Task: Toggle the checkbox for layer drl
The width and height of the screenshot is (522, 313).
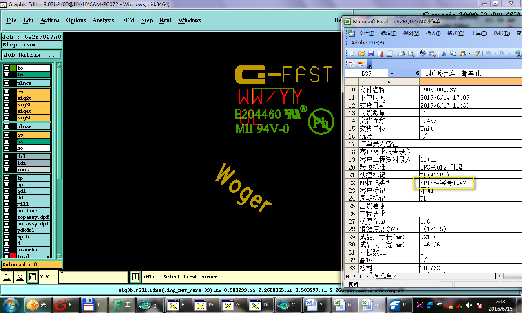Action: [7, 156]
